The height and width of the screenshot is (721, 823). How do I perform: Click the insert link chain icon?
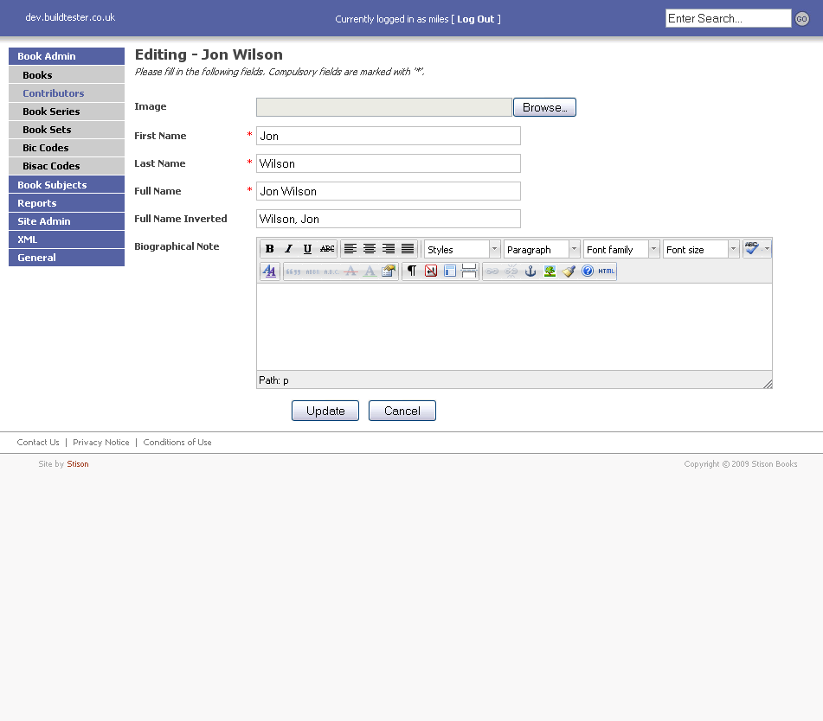pos(492,271)
